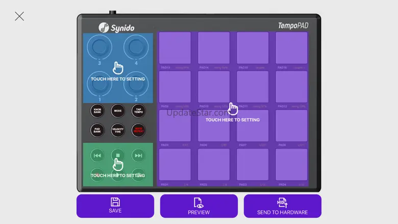Select pad PAD2
Viewport: 398px width, 224px height.
click(x=214, y=165)
